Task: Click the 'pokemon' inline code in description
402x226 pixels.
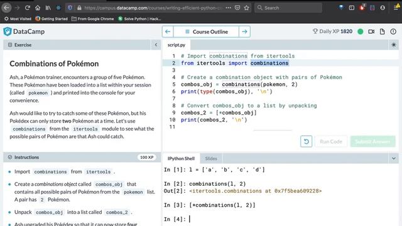Action: pos(38,93)
